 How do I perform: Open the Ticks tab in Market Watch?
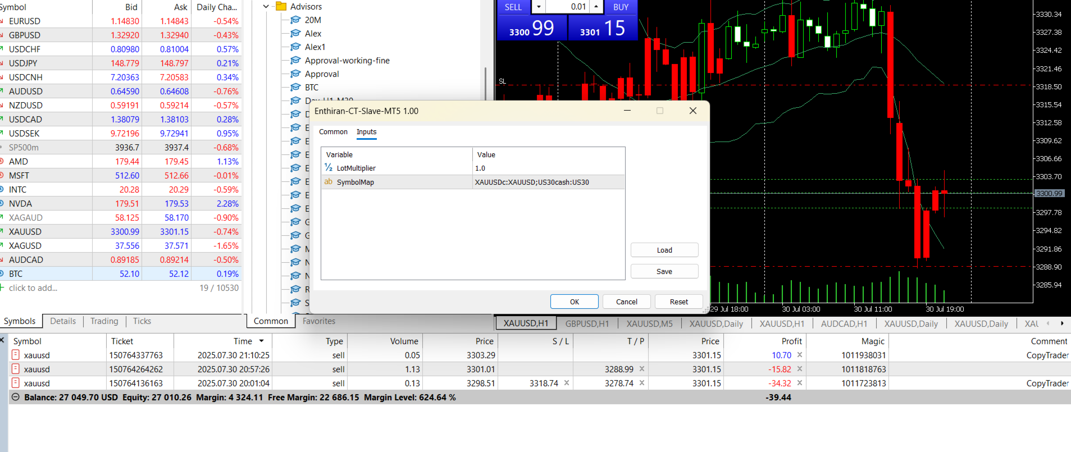[142, 321]
